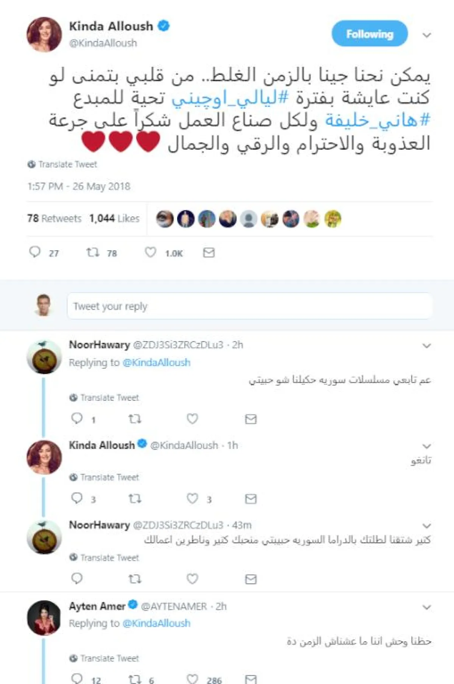454x684 pixels.
Task: Send main tweet via direct message
Action: (x=209, y=252)
